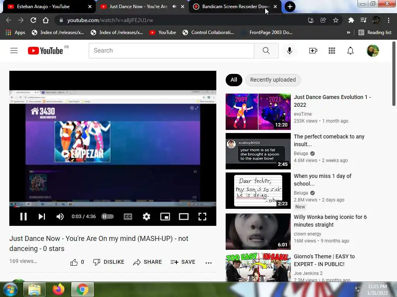The height and width of the screenshot is (297, 397).
Task: Open media controls icon in toolbar
Action: [x=363, y=20]
